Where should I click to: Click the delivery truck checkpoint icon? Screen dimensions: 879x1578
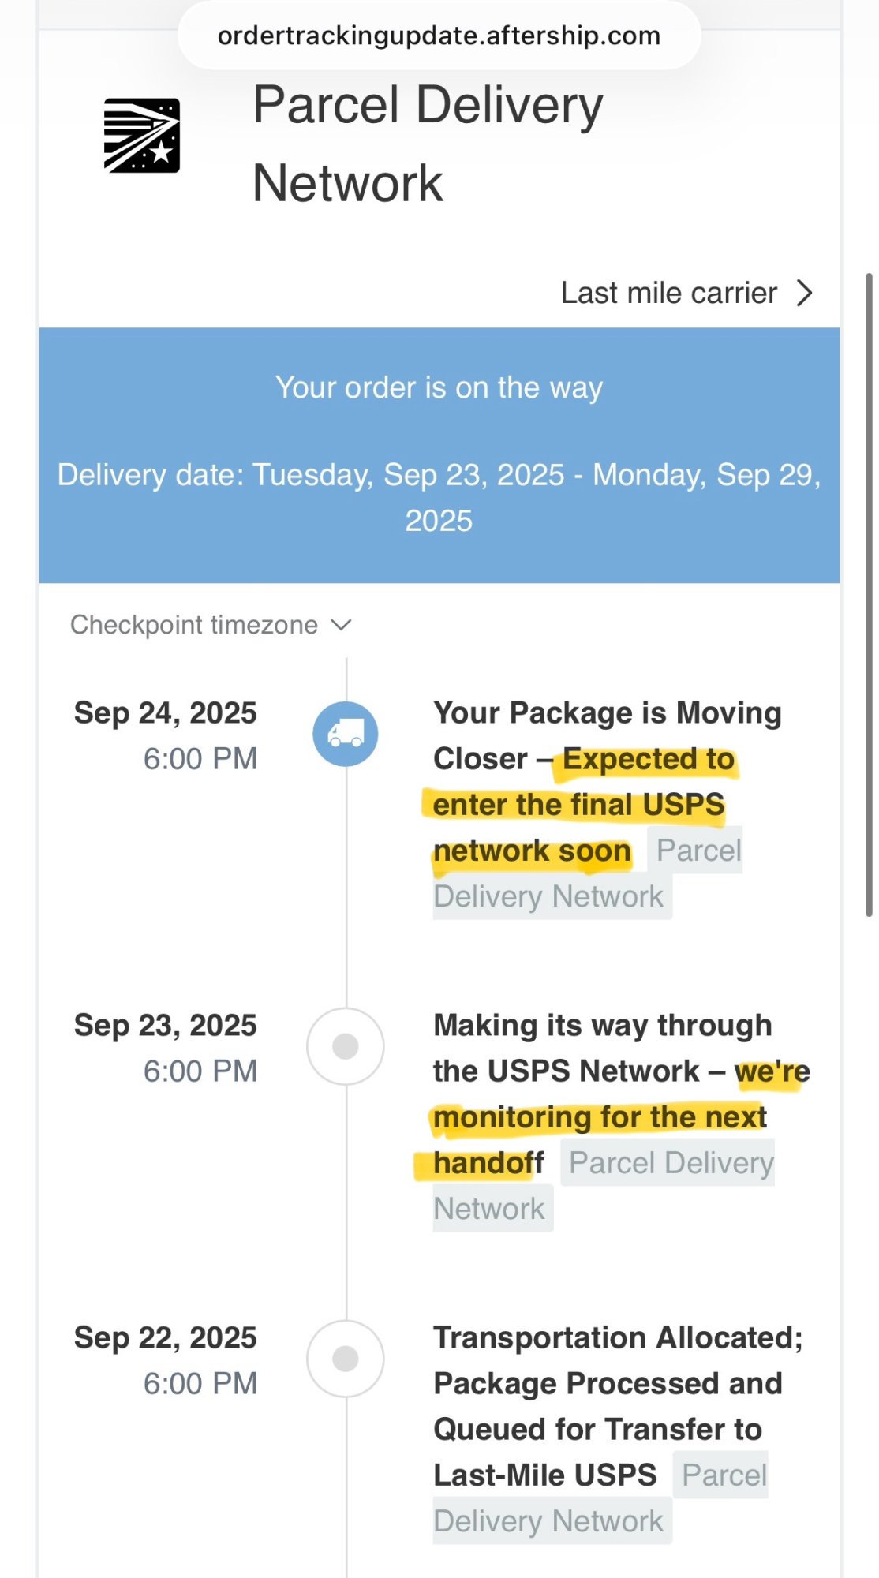[346, 734]
